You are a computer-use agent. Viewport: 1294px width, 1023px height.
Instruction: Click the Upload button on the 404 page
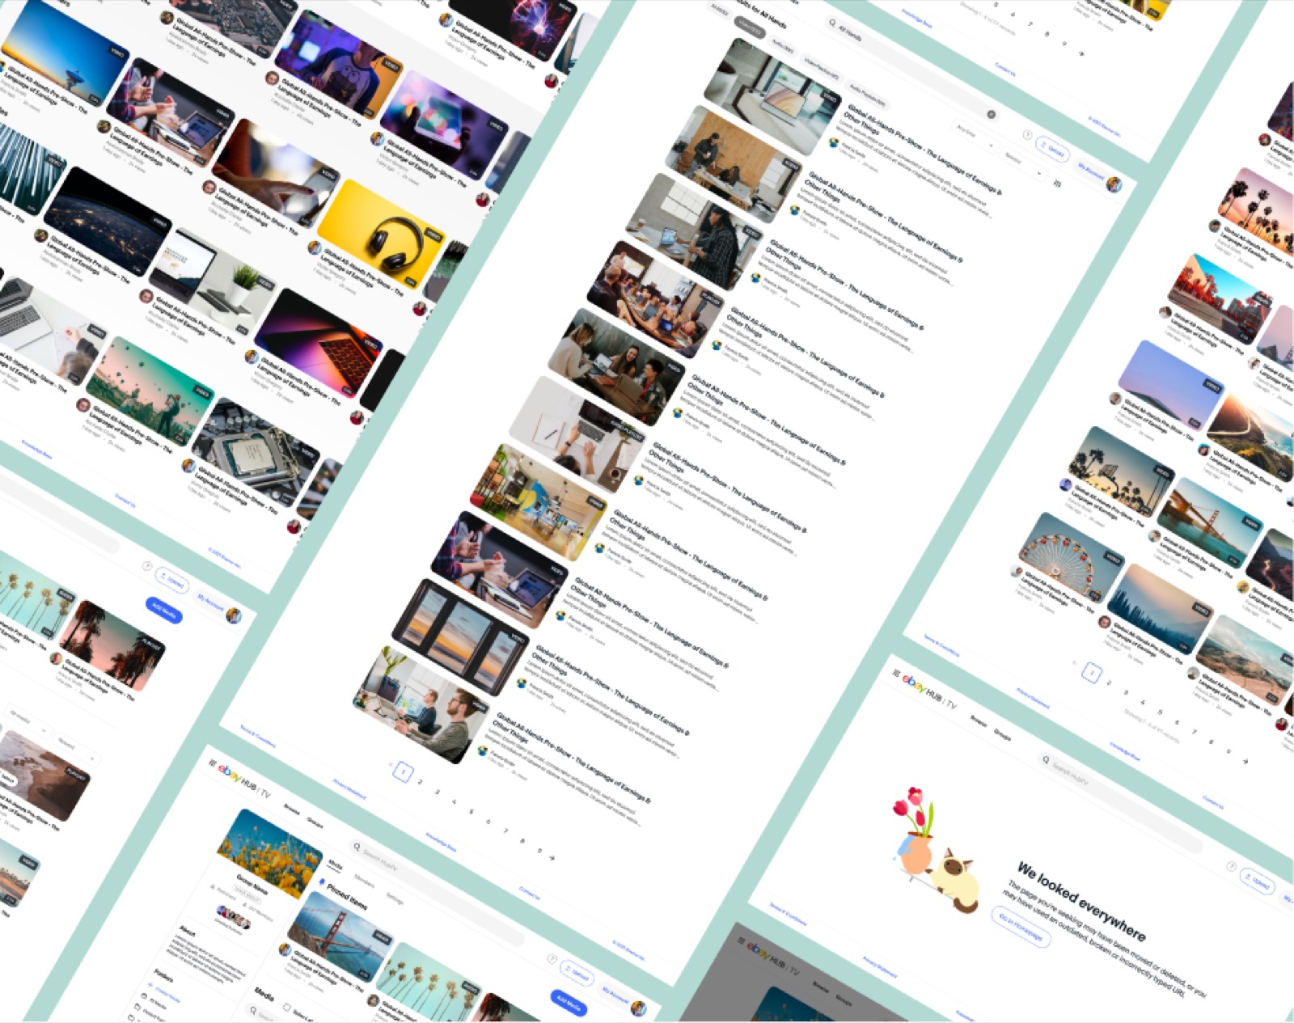[1258, 882]
